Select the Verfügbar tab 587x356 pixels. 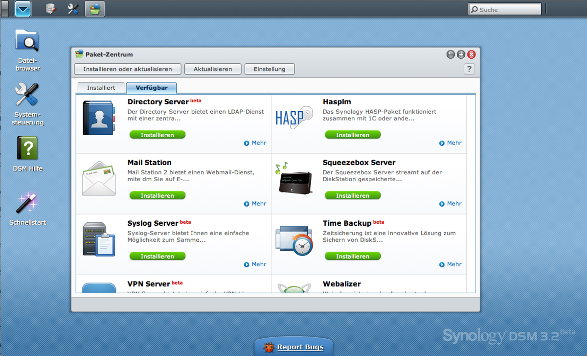pos(152,88)
